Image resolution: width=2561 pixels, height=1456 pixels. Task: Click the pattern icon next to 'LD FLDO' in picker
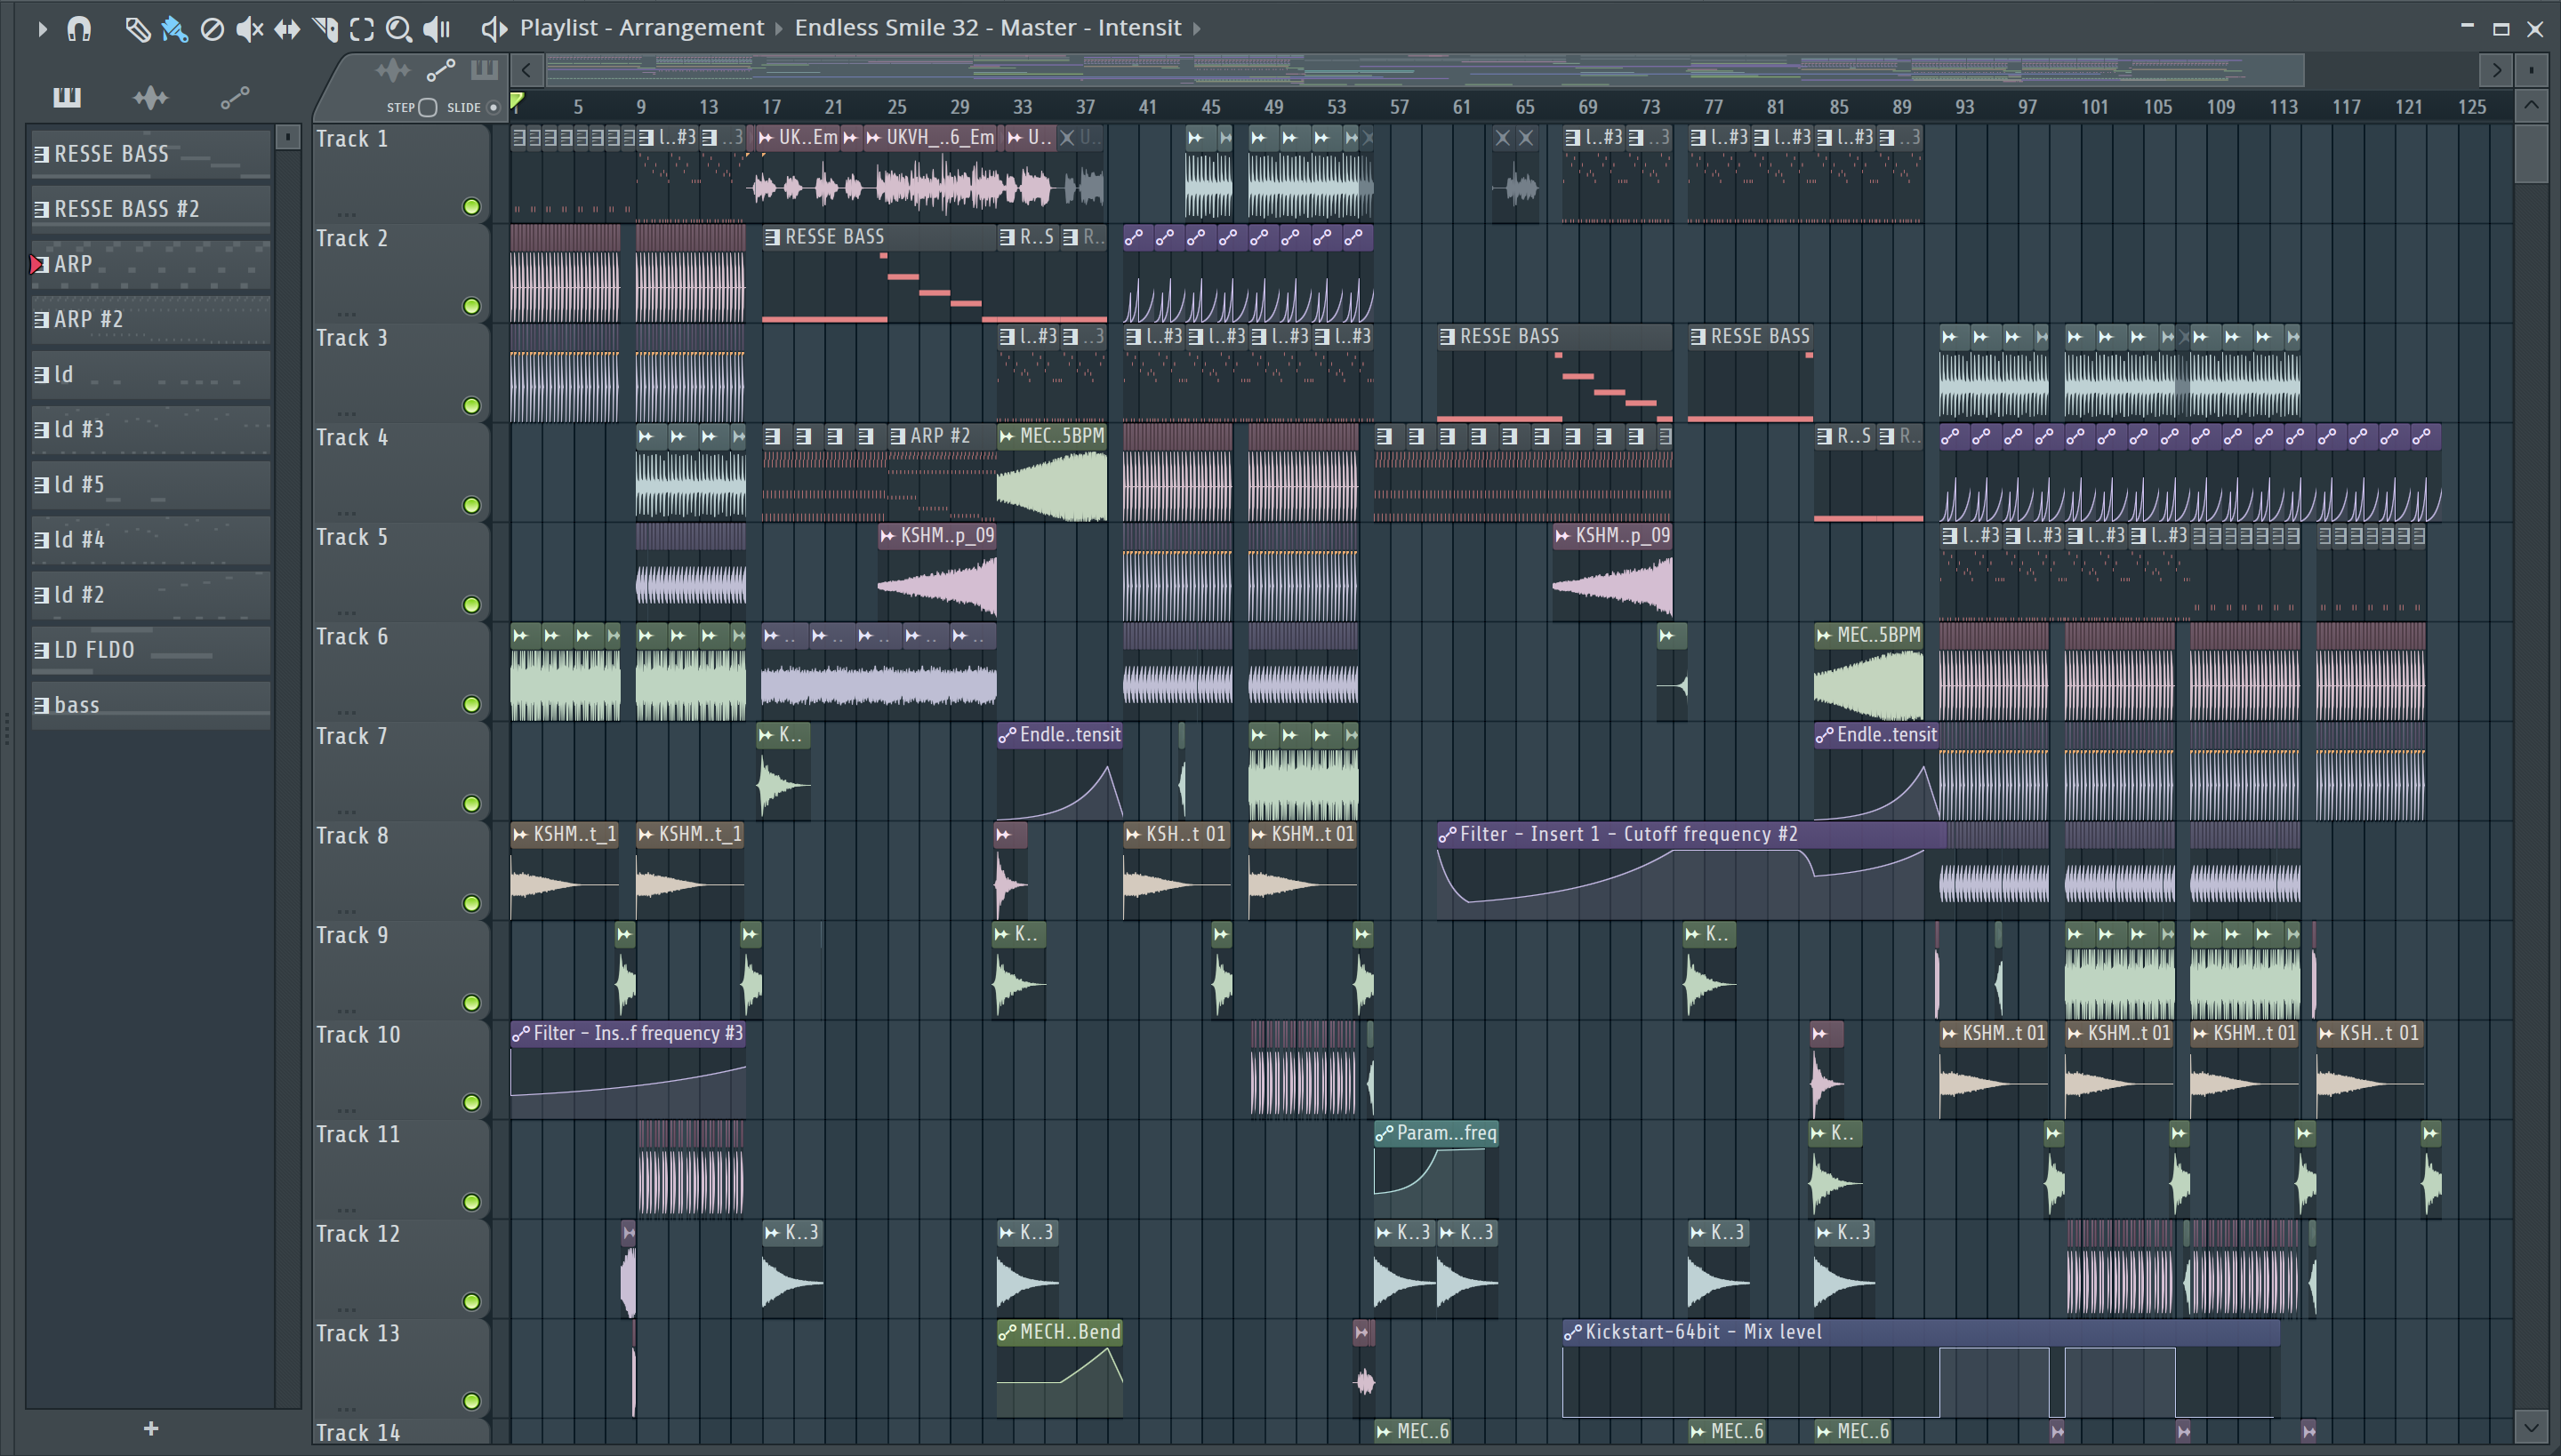tap(41, 650)
